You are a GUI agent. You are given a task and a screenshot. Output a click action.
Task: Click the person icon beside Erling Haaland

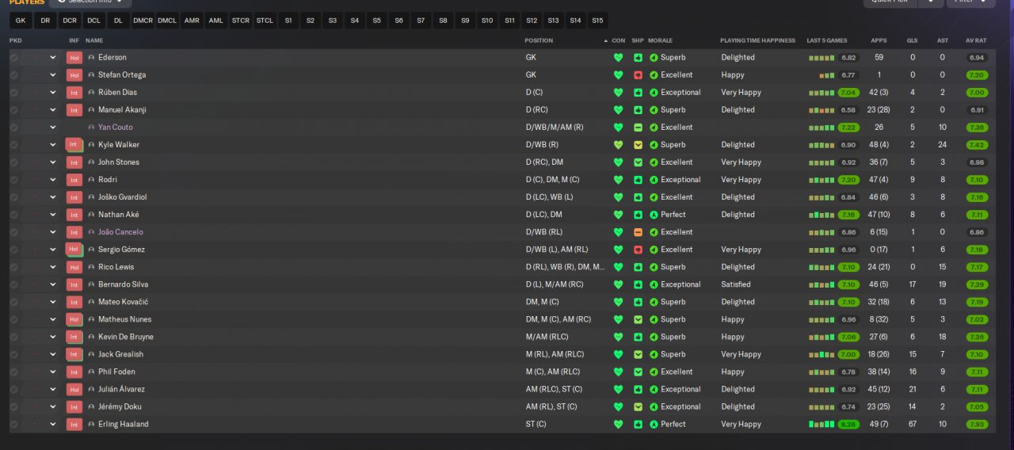(x=91, y=424)
